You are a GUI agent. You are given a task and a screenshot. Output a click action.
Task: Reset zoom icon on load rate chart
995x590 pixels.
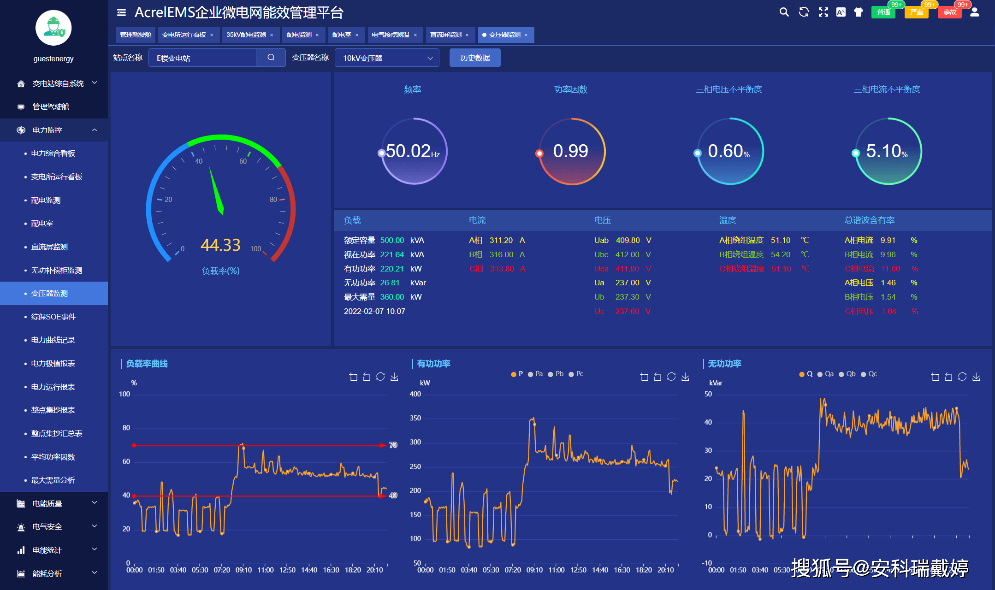click(x=367, y=377)
